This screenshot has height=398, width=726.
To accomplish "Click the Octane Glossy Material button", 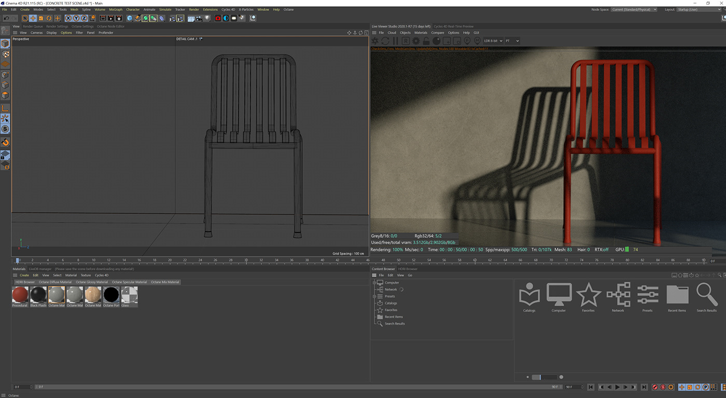I will (x=91, y=282).
